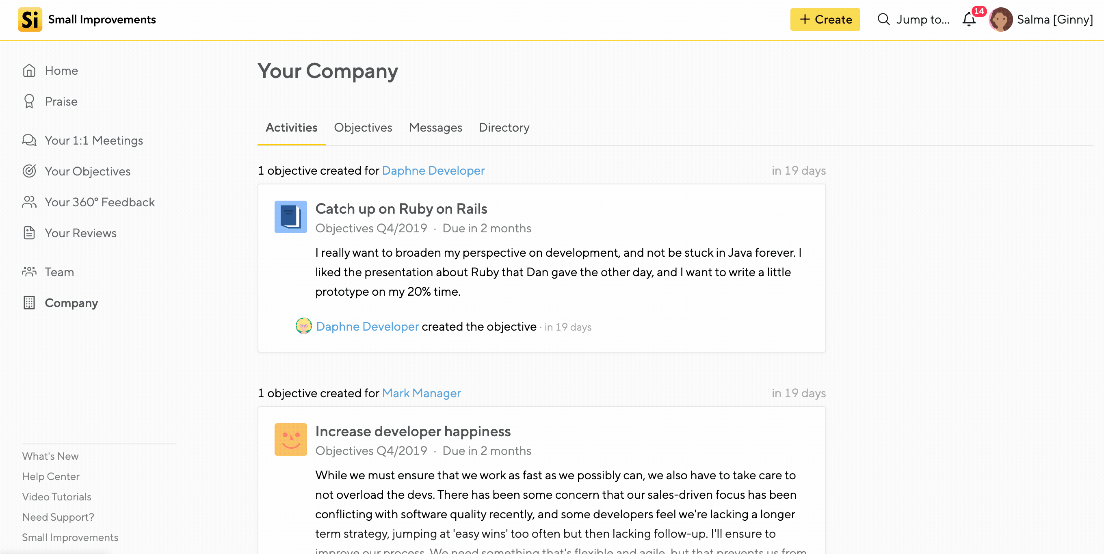Open Praise via the ribbon icon
This screenshot has width=1104, height=554.
pyautogui.click(x=29, y=102)
